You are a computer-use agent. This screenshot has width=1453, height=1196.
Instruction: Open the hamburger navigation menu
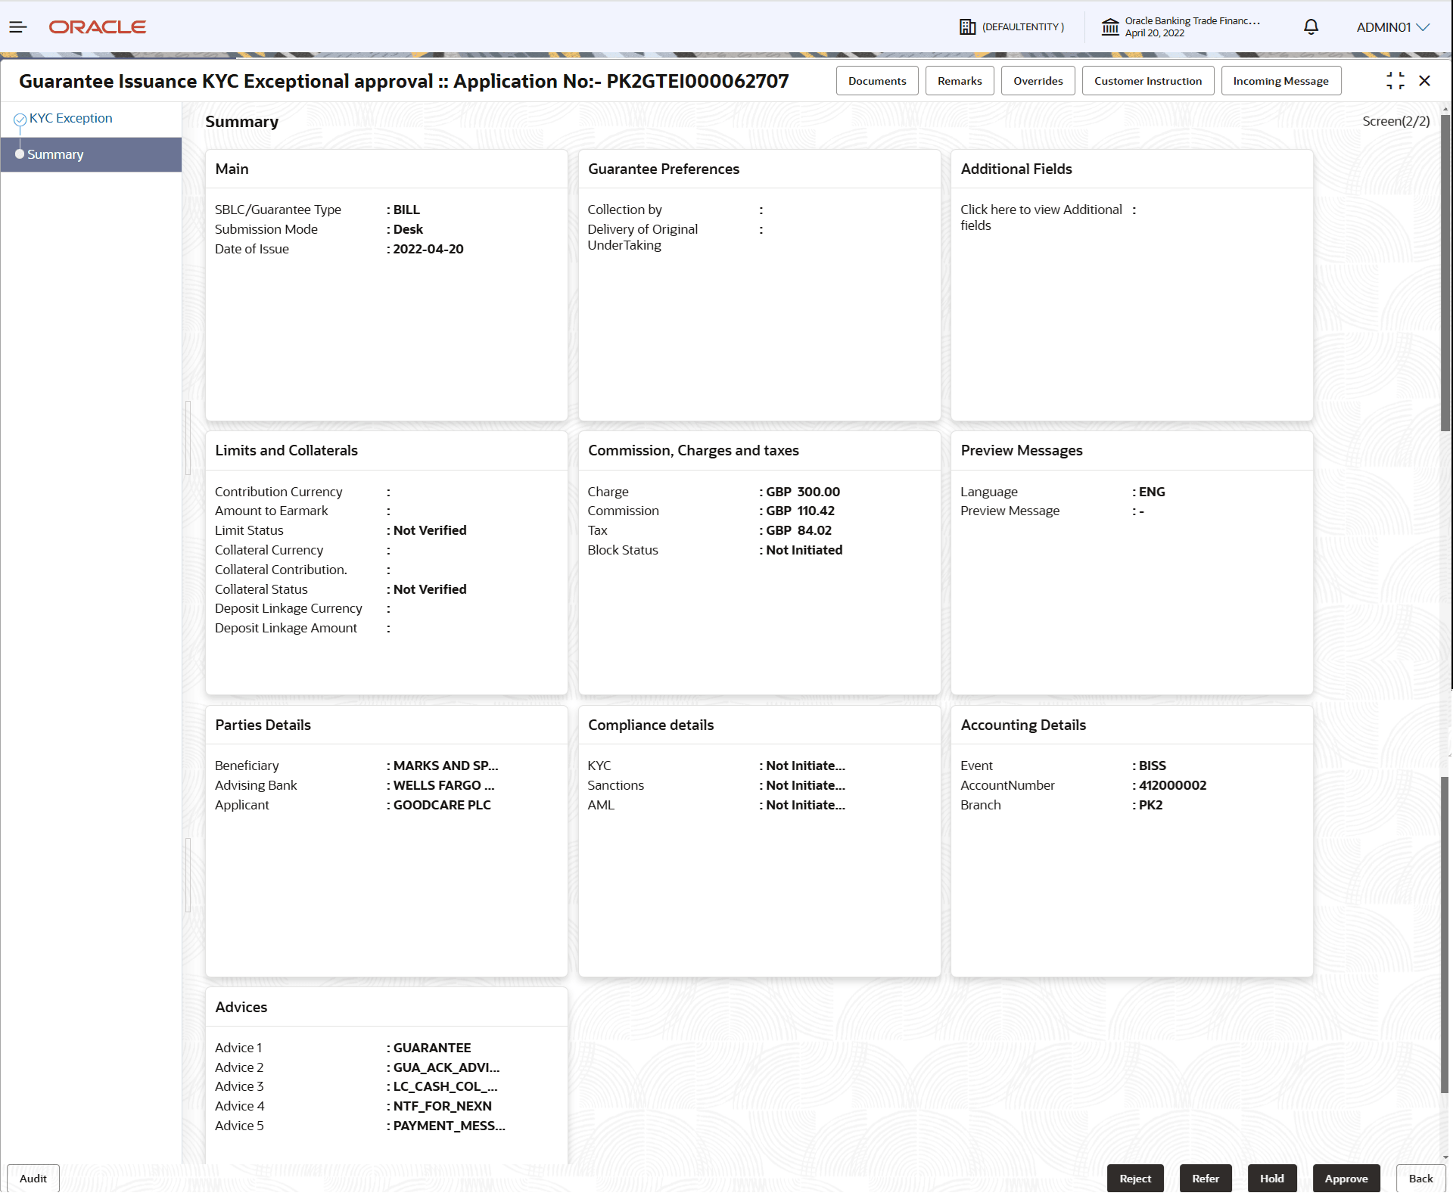pos(17,26)
